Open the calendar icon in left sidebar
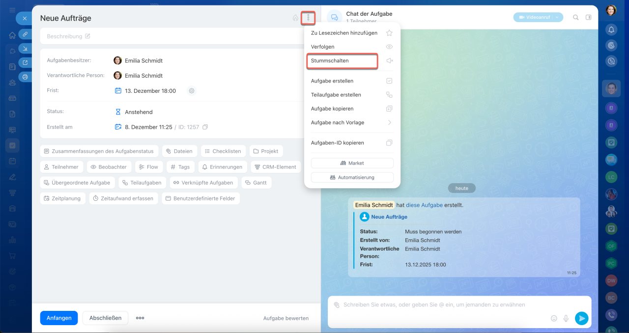Image resolution: width=629 pixels, height=333 pixels. [x=12, y=161]
